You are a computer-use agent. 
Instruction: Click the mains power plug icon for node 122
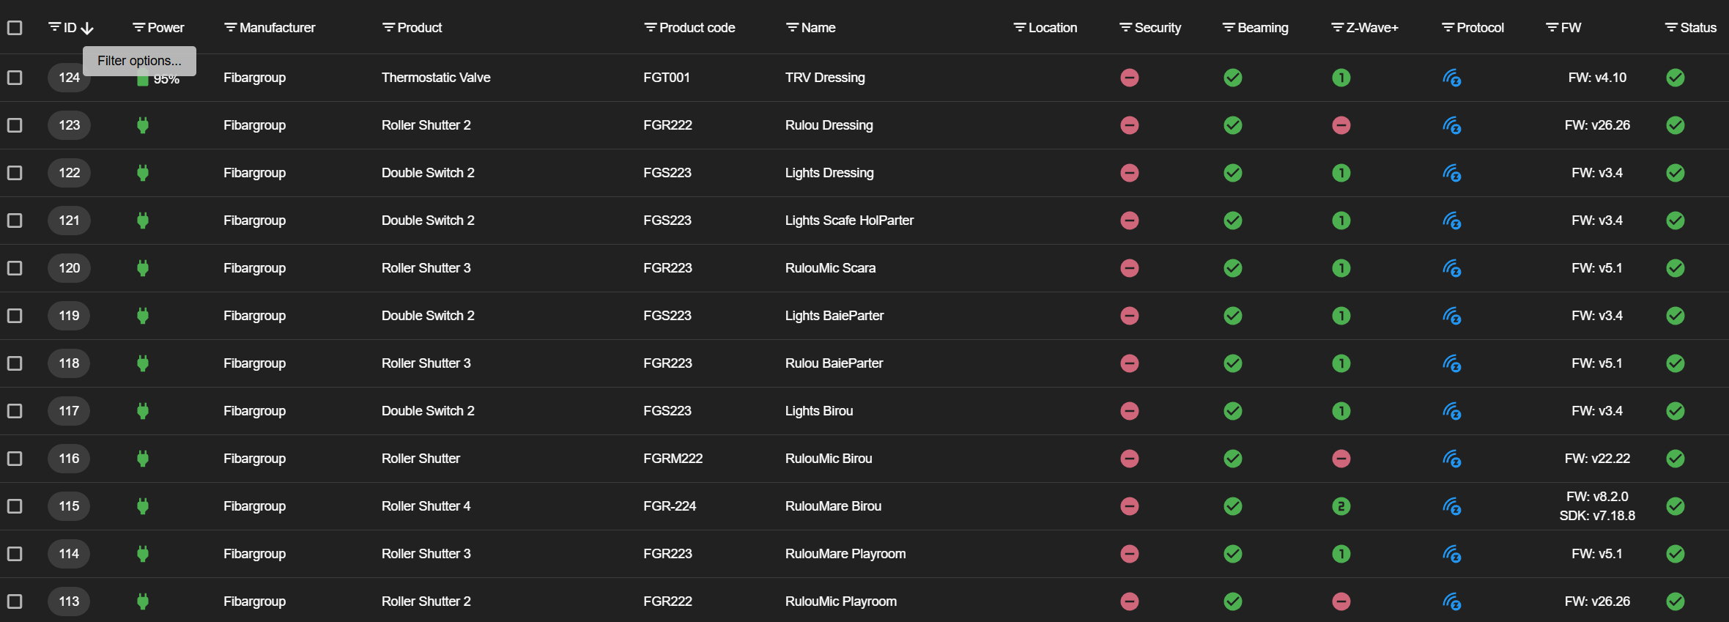pyautogui.click(x=143, y=173)
